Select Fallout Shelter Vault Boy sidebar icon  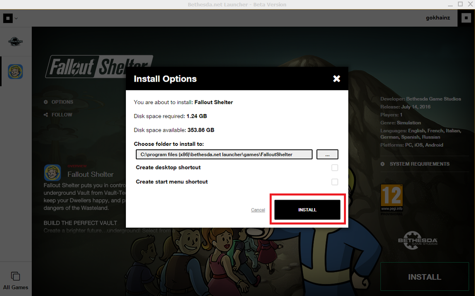coord(16,71)
